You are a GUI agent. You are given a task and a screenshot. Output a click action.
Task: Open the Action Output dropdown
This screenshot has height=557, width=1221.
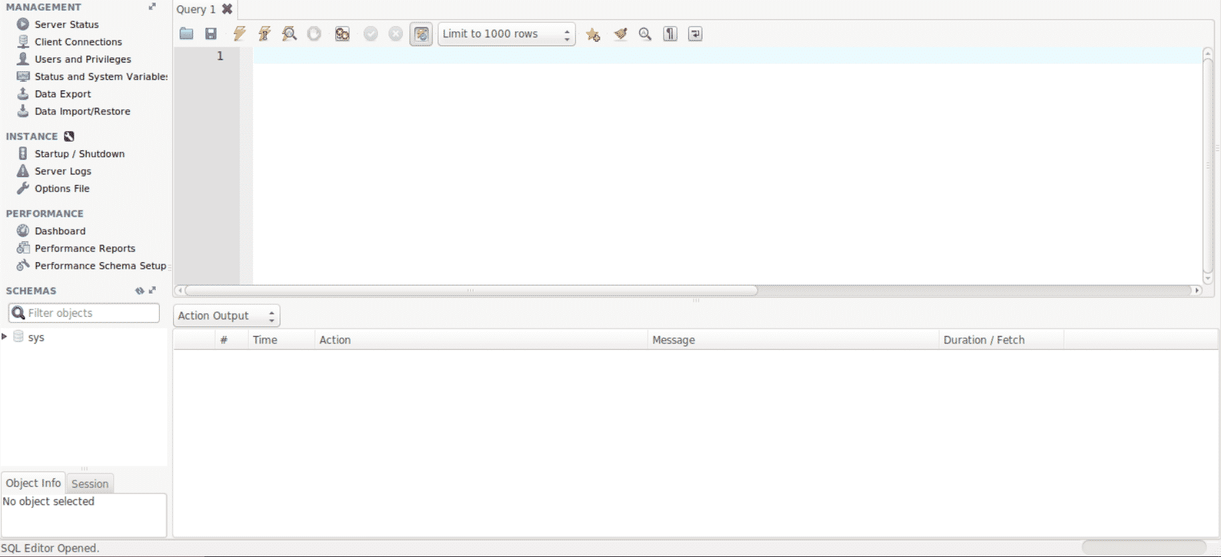tap(226, 315)
